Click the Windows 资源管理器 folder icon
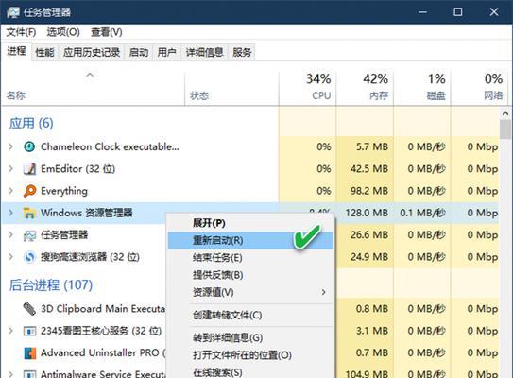The height and width of the screenshot is (378, 513). pyautogui.click(x=29, y=213)
